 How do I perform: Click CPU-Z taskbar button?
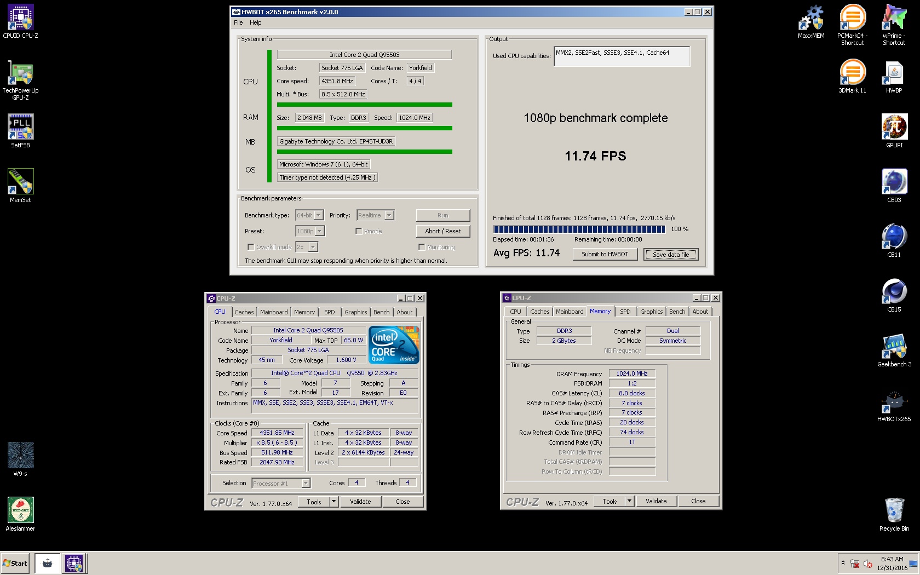(74, 563)
